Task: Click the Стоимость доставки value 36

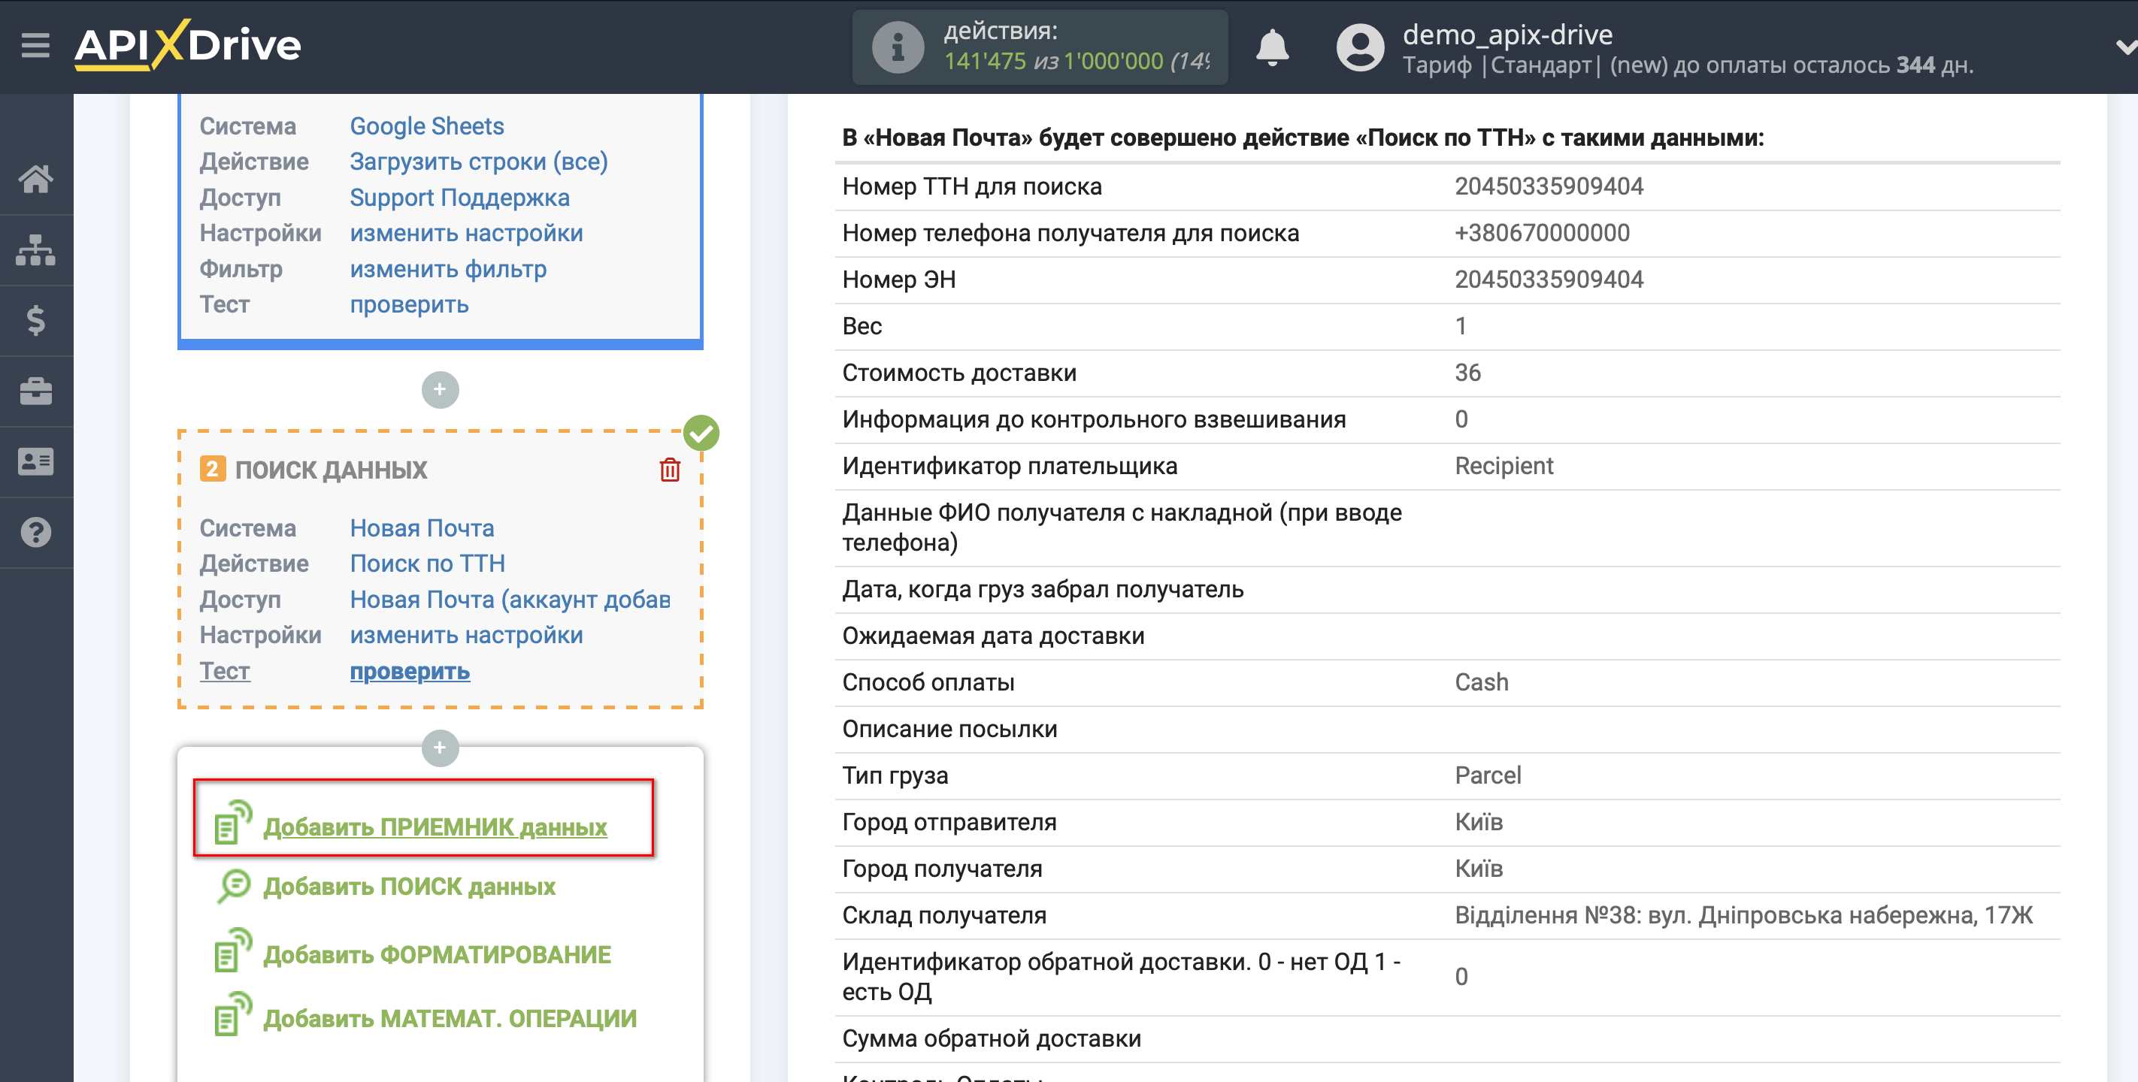Action: tap(1467, 373)
